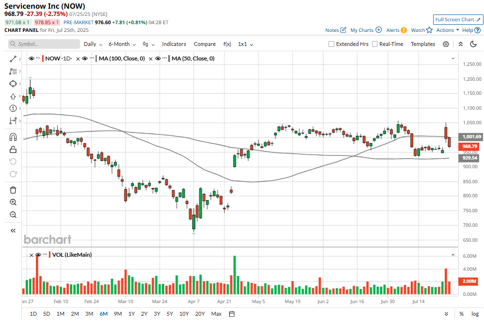
Task: Click the Symbol search field
Action: click(44, 44)
